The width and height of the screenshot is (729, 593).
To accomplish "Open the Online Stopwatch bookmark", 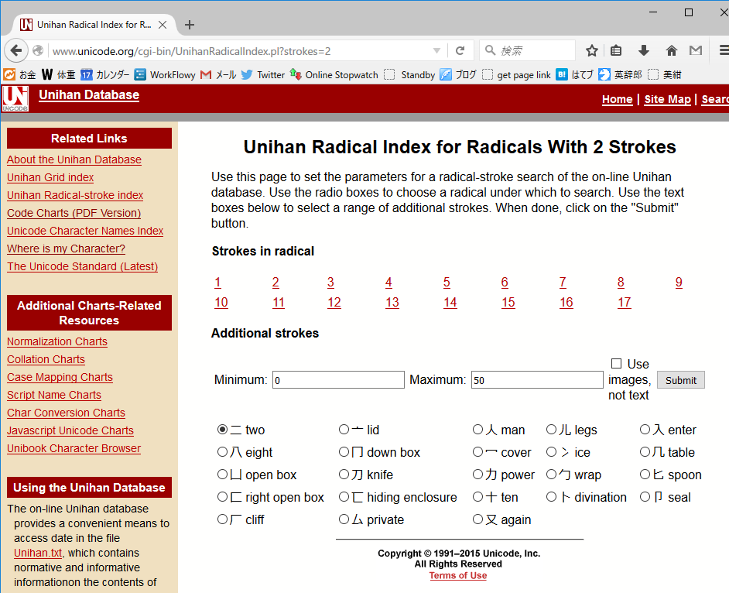I will click(x=334, y=74).
